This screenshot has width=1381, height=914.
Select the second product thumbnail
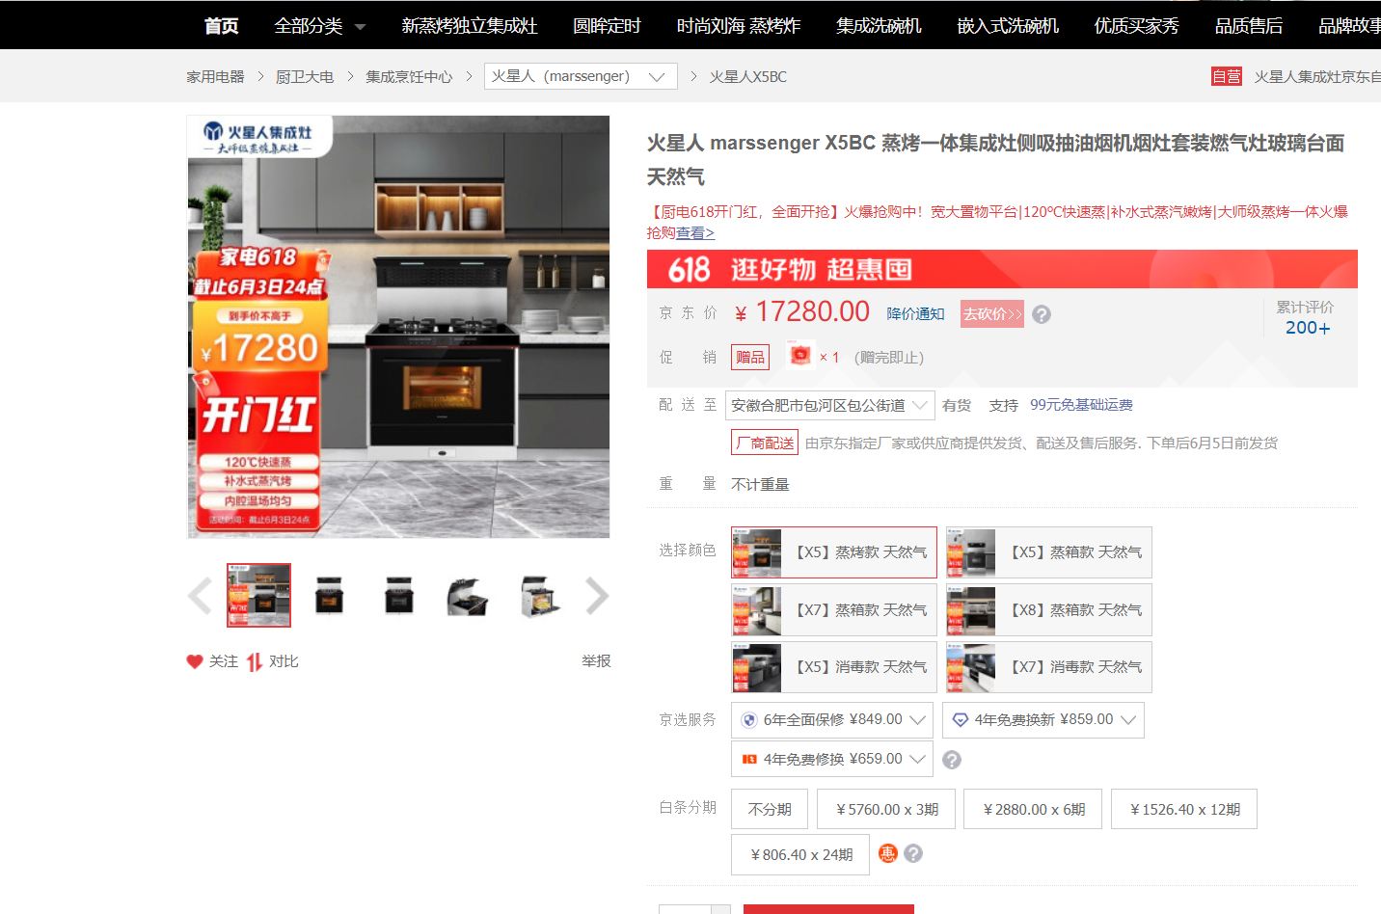[x=329, y=596]
